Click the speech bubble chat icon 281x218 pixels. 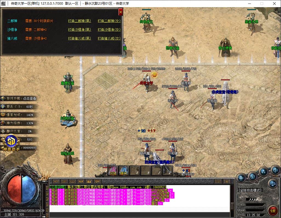[x=97, y=182]
